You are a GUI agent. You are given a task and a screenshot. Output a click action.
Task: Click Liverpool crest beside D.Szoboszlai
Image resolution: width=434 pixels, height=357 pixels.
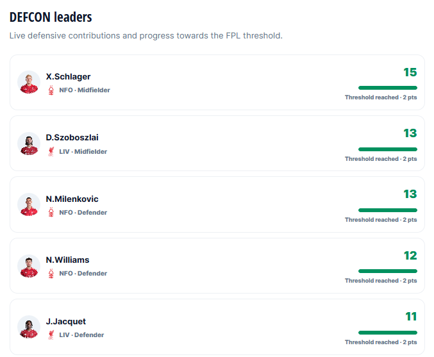point(51,152)
